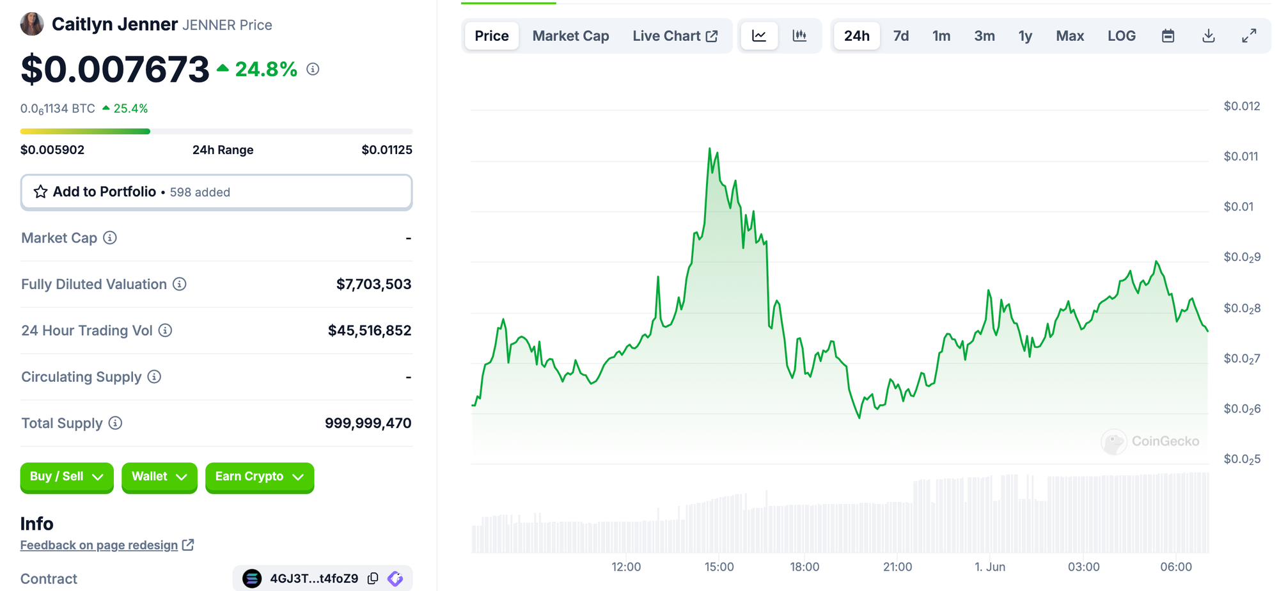Click the Caitlyn Jenner coin name heading
The height and width of the screenshot is (591, 1279).
click(x=114, y=24)
